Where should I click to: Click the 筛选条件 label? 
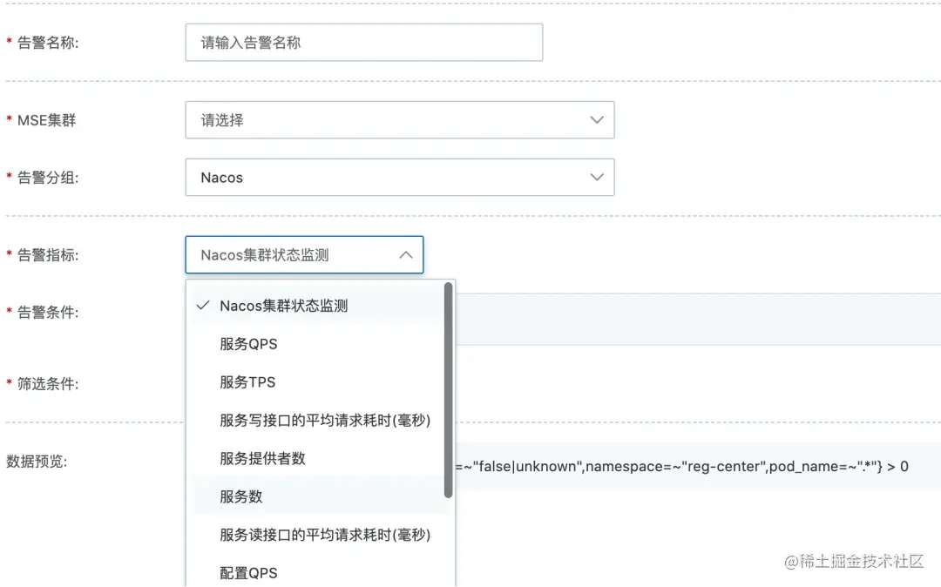click(47, 384)
